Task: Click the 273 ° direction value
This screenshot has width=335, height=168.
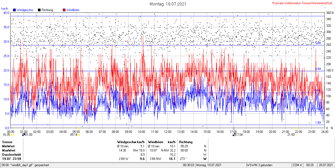Action: [x=183, y=159]
